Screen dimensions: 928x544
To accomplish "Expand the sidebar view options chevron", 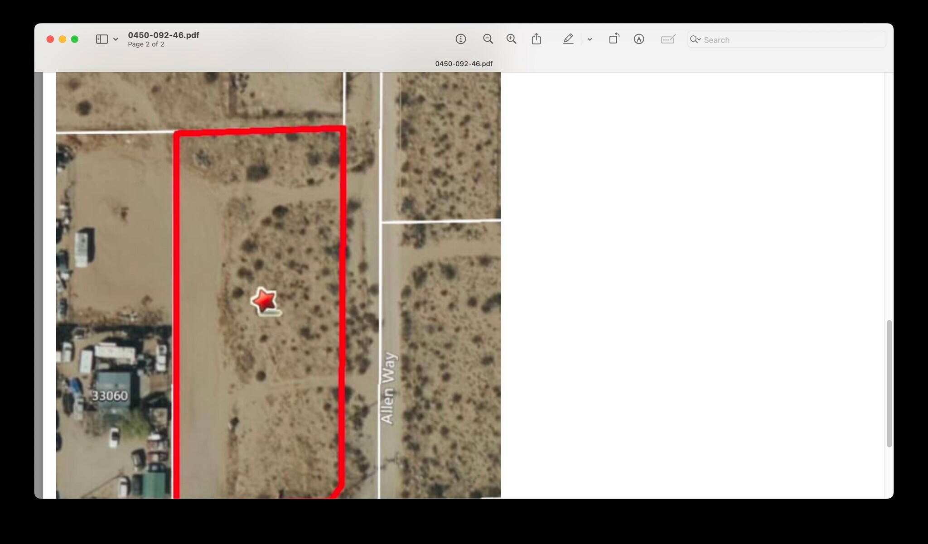I will tap(116, 39).
